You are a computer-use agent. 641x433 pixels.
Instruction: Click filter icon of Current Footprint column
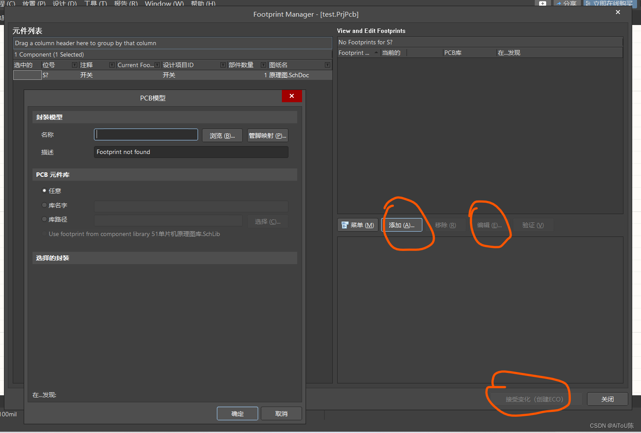pos(157,65)
